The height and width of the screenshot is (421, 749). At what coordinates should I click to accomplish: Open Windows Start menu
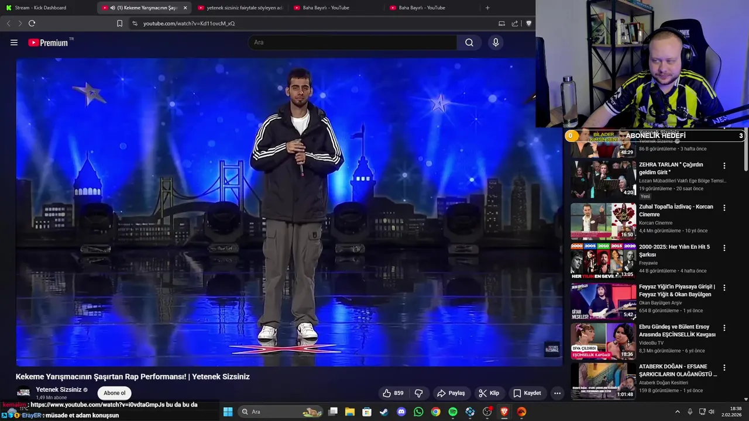tap(228, 412)
